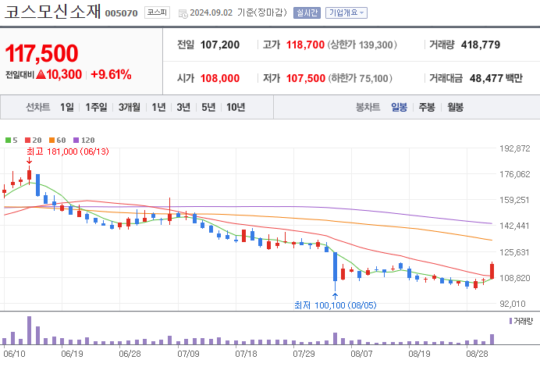Switch to 주봉 weekly candle chart

[x=427, y=107]
